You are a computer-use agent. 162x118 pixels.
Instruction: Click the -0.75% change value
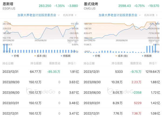(139, 6)
